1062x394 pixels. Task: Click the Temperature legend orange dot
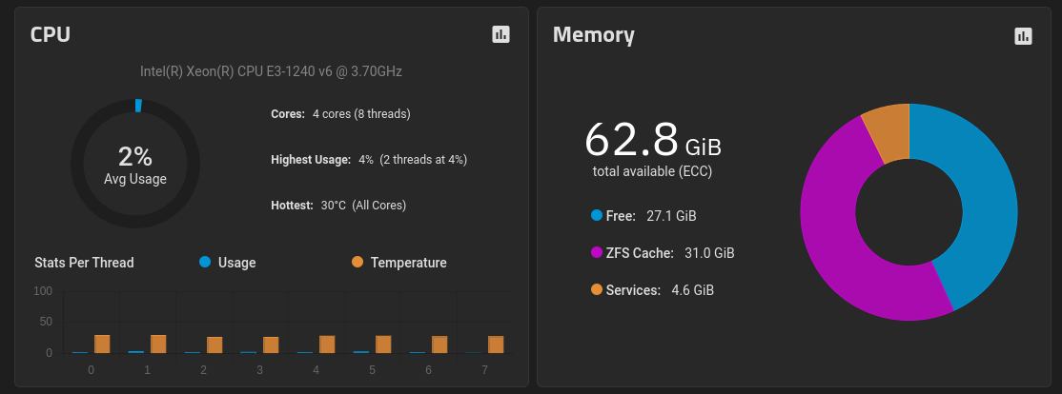pos(357,263)
